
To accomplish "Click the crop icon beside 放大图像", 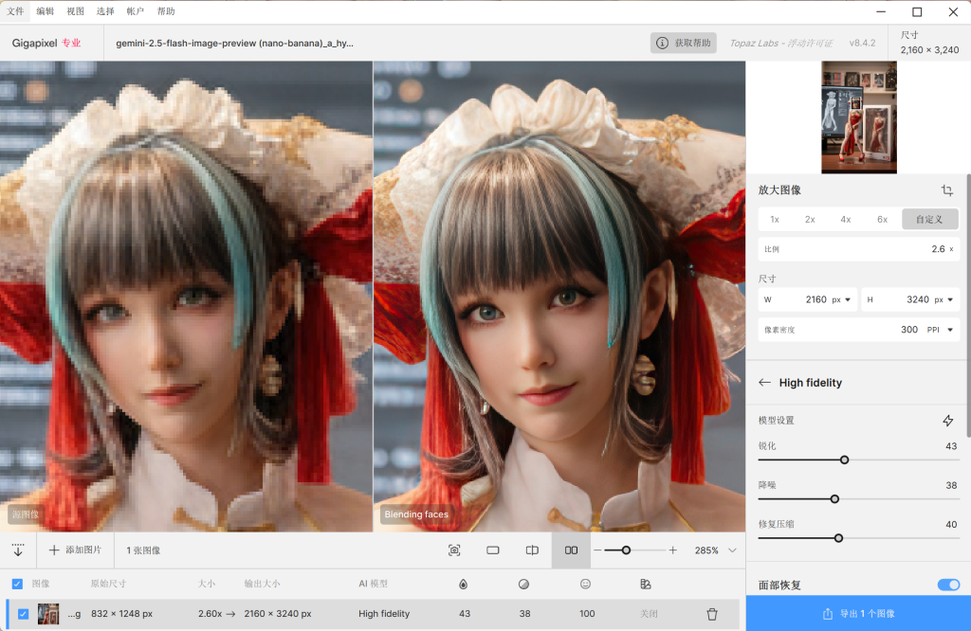I will [x=946, y=189].
